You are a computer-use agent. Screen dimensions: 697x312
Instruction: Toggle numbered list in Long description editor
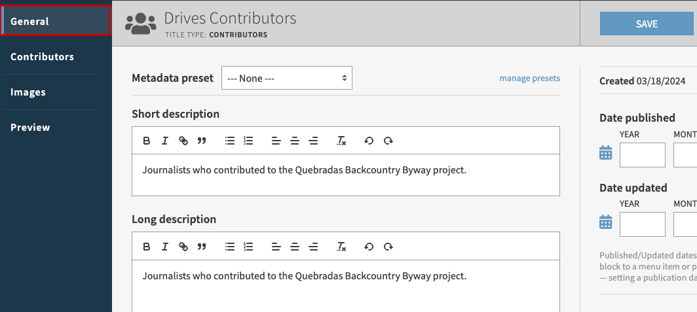pos(248,247)
